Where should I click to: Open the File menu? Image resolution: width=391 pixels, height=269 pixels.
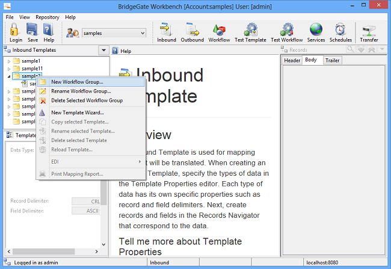10,17
